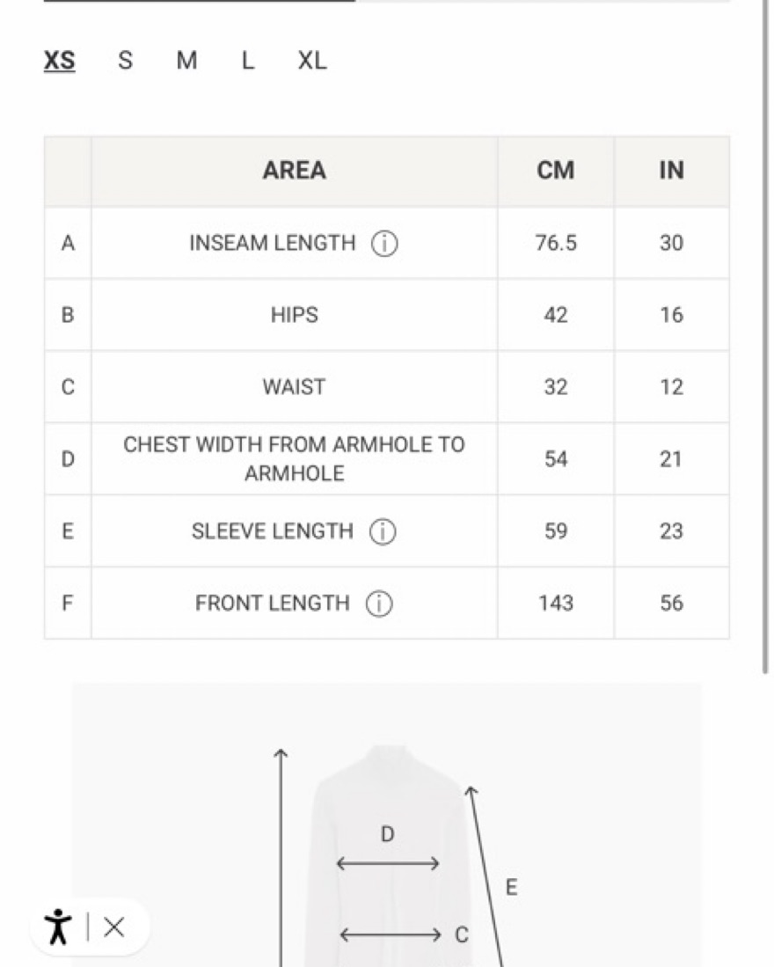Open the Front Length info icon
Image resolution: width=774 pixels, height=967 pixels.
point(380,604)
